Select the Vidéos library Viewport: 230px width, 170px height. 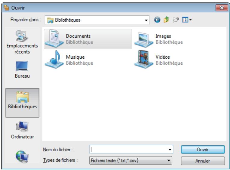tap(159, 60)
